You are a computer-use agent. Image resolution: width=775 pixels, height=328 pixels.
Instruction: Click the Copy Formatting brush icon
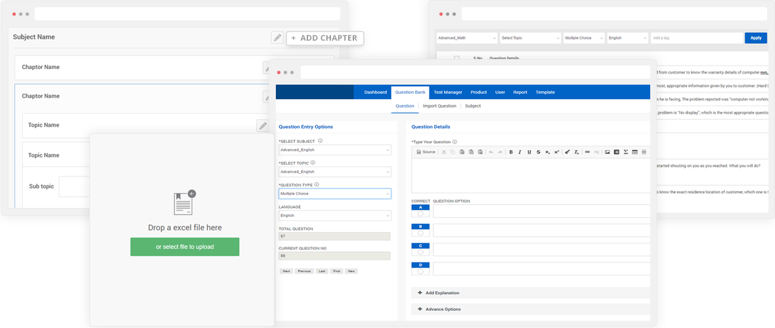click(x=567, y=152)
